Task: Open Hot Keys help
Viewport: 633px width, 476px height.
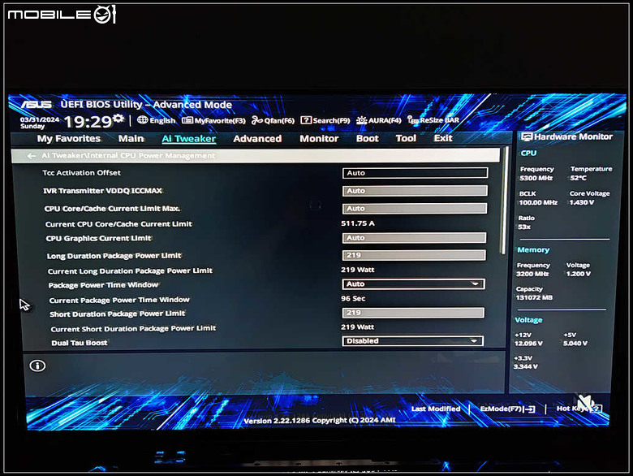Action: 579,409
